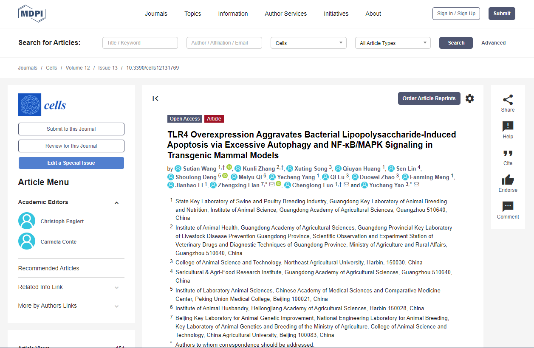Expand the Related Info Link section

click(117, 288)
